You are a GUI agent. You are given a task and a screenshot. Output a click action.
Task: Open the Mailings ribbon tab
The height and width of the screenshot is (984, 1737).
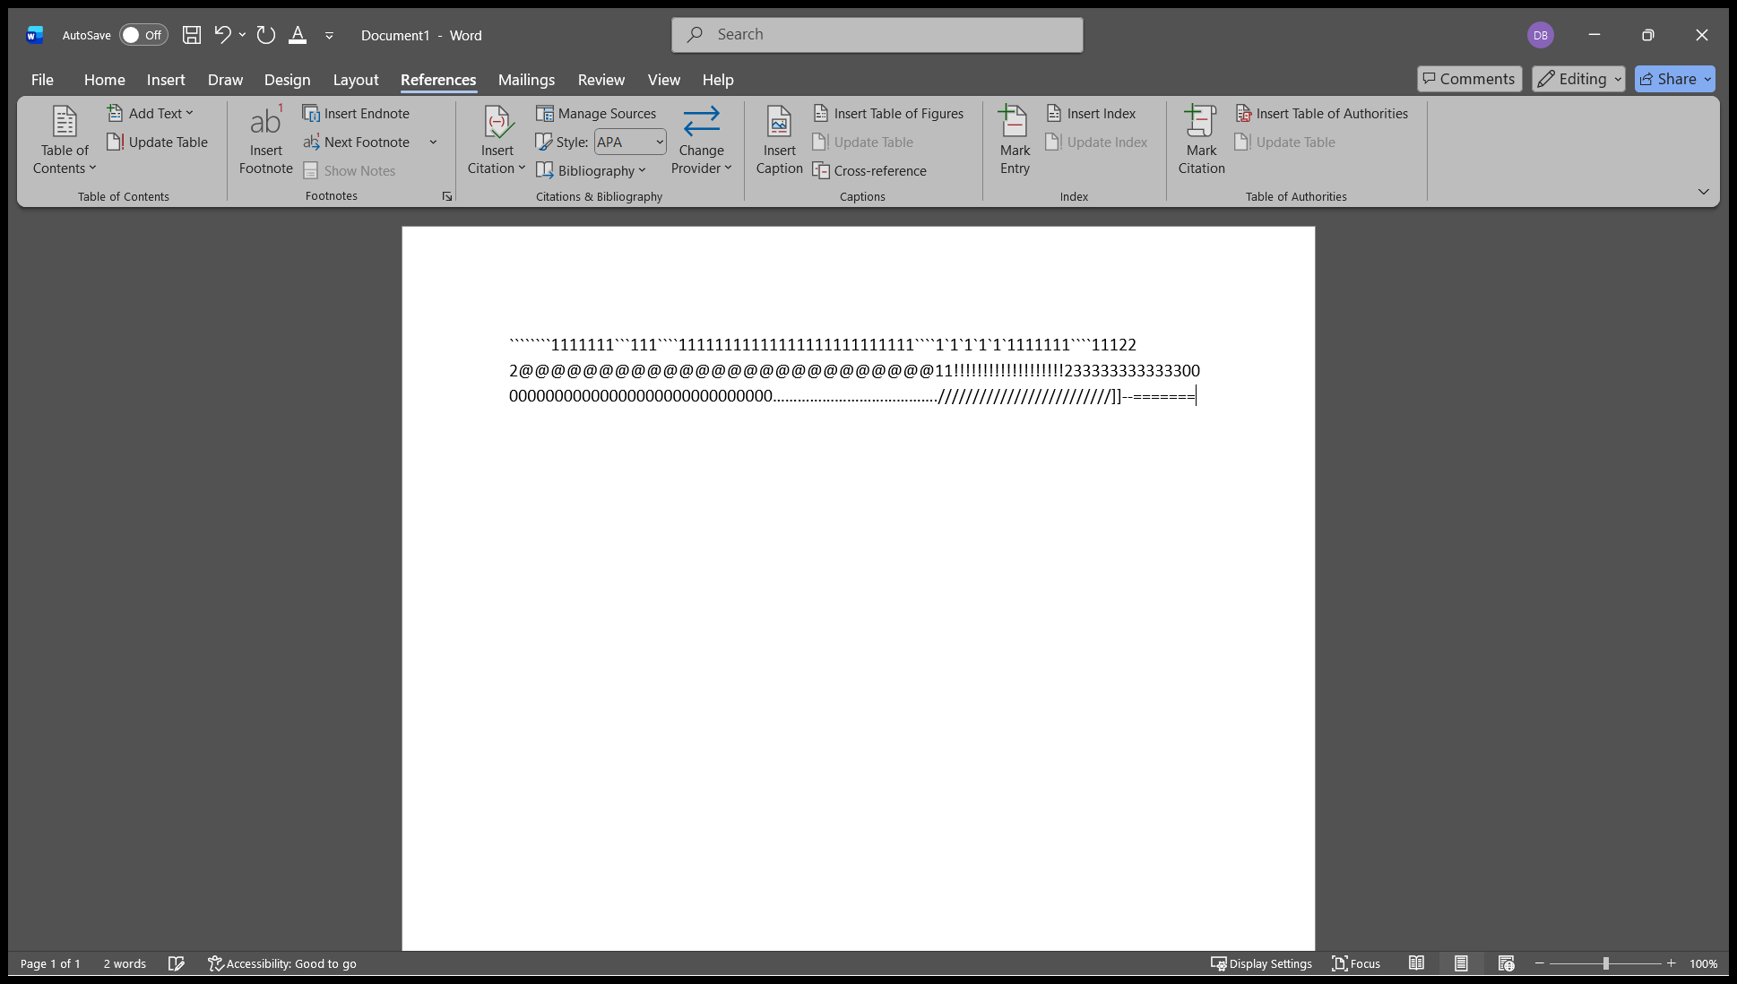(x=526, y=80)
